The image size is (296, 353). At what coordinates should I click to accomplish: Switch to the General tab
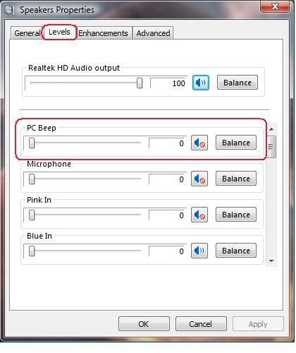click(x=27, y=33)
